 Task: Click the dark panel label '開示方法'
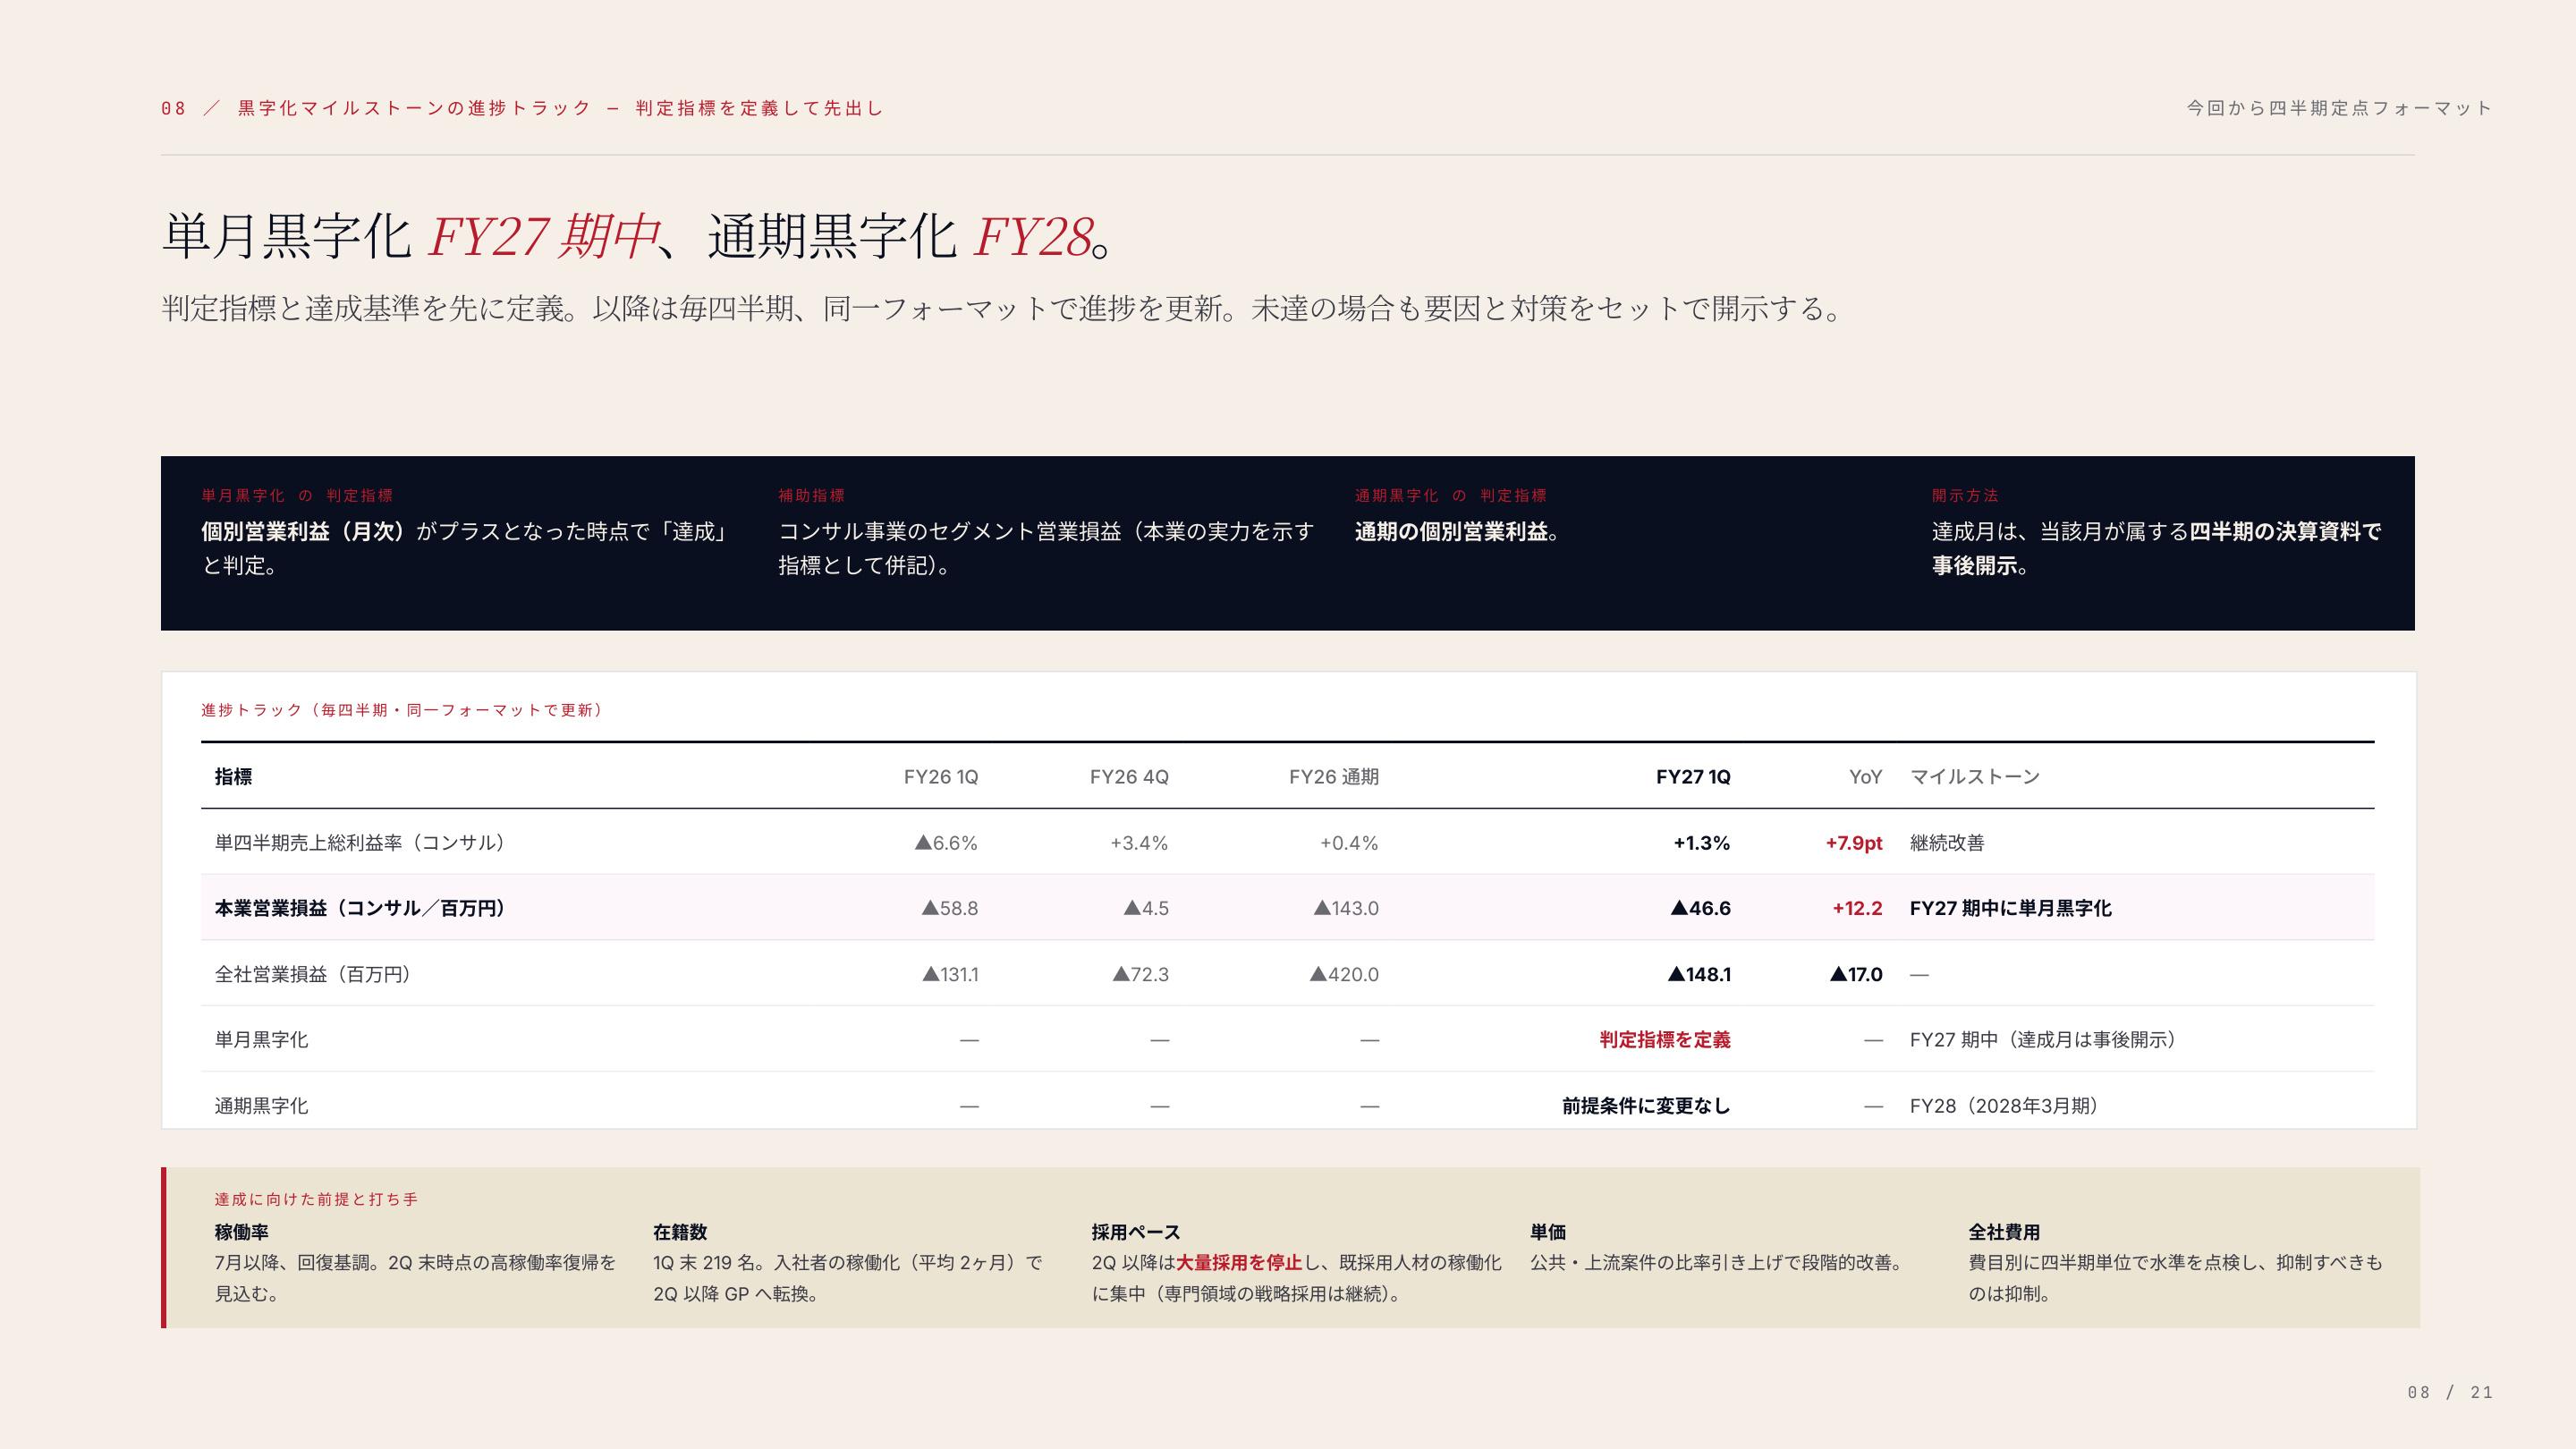pos(1965,496)
